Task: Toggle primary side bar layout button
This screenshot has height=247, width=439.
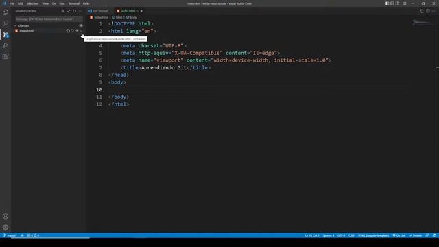Action: click(387, 3)
